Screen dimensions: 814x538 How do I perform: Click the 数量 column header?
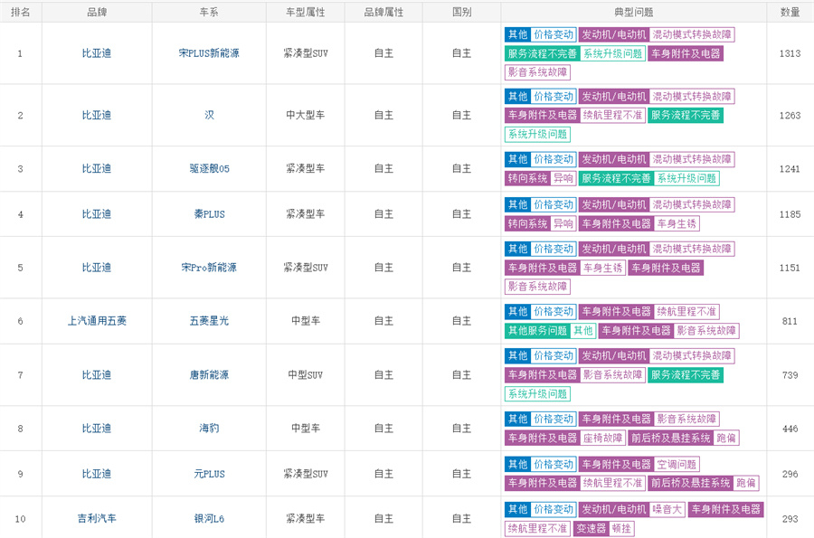(790, 12)
